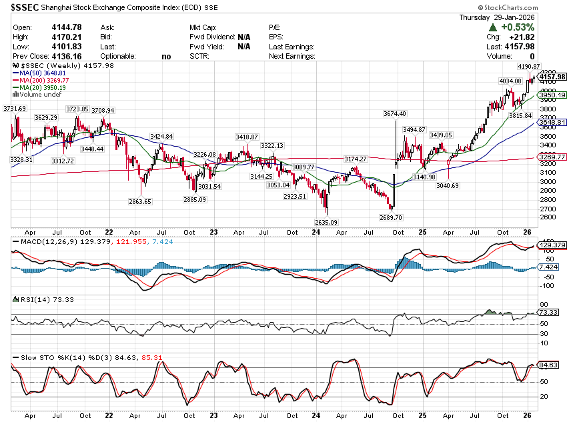
Task: Click the volume bars icon in legend
Action: (16, 95)
